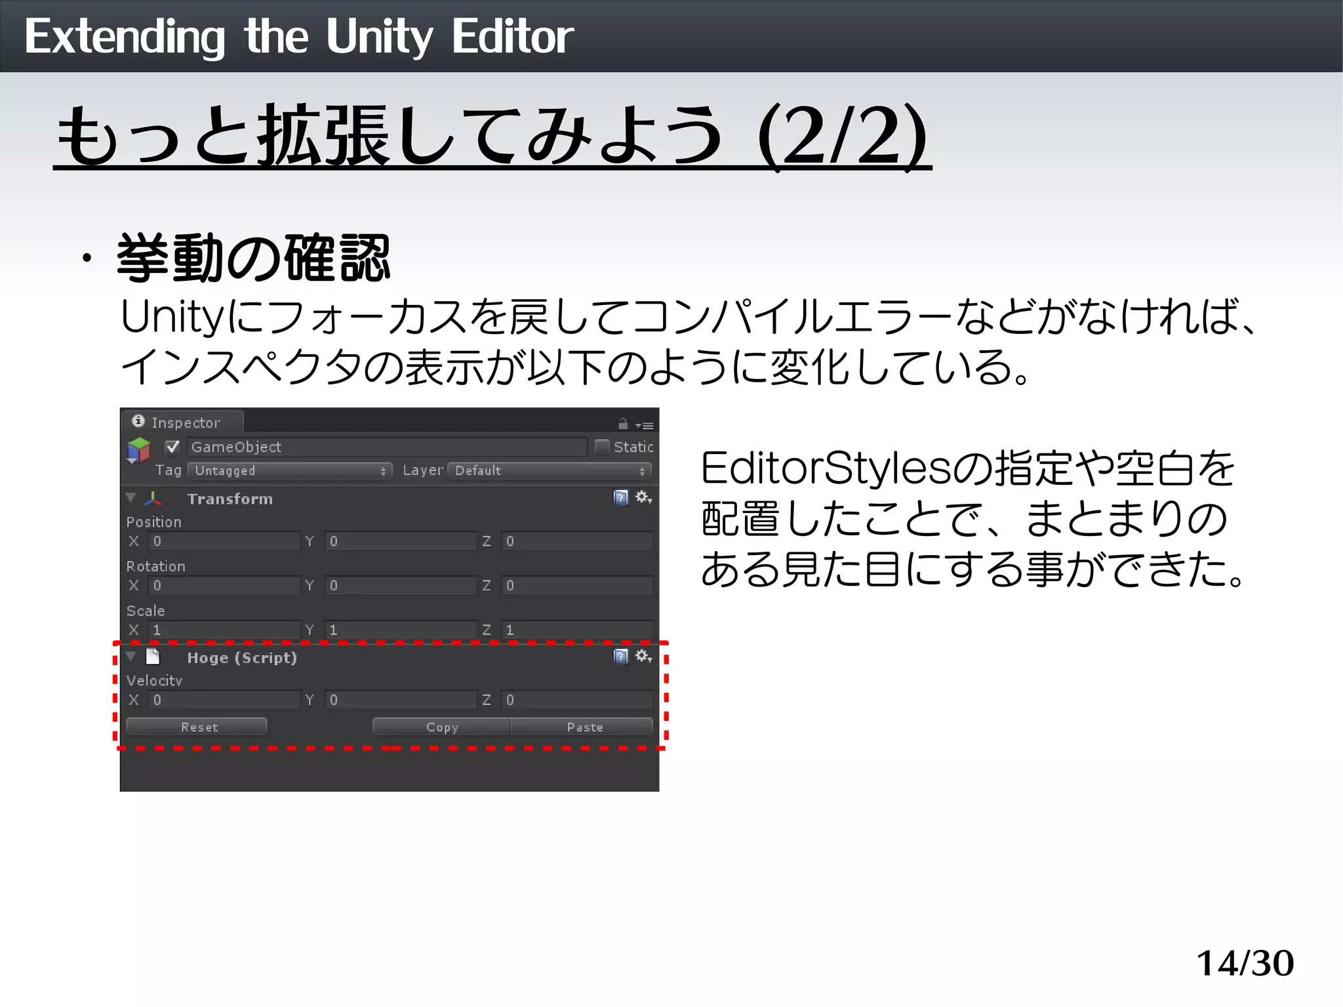Click the Rotation Z field
1343x1007 pixels.
(578, 585)
